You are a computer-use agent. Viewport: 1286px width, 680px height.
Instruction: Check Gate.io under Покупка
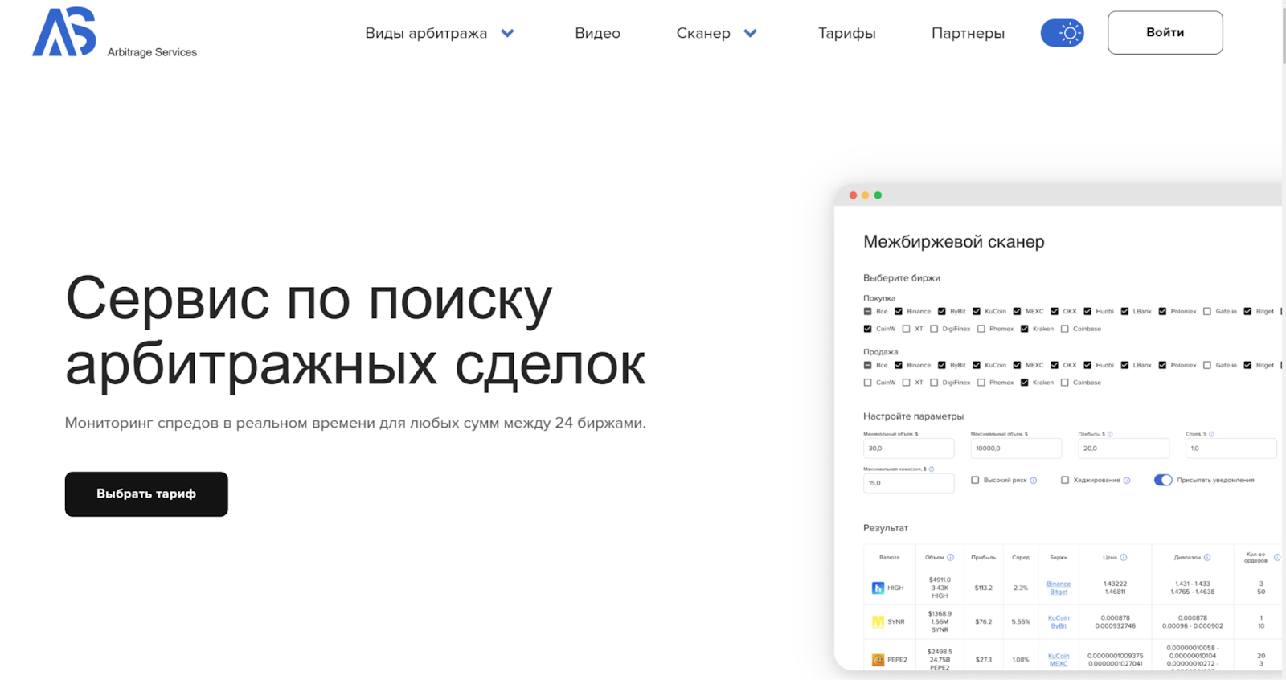coord(1206,312)
